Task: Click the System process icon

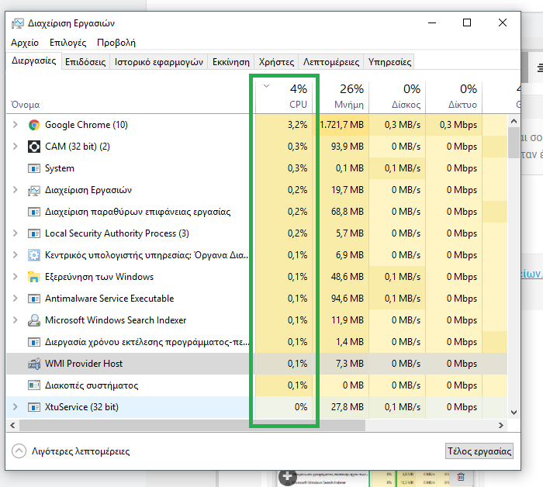Action: click(34, 168)
